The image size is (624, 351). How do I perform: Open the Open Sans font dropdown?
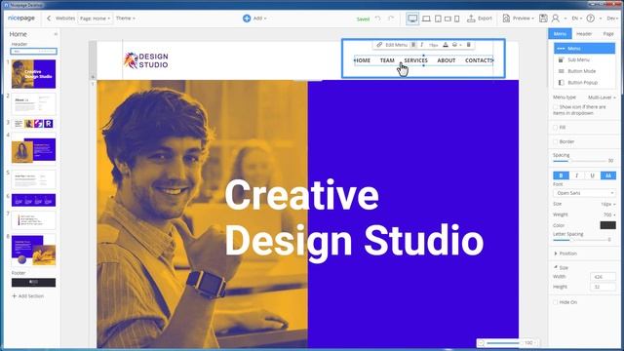[x=584, y=193]
